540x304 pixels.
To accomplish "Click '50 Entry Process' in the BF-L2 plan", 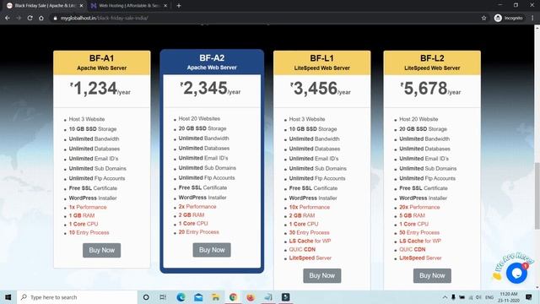I will (x=419, y=233).
